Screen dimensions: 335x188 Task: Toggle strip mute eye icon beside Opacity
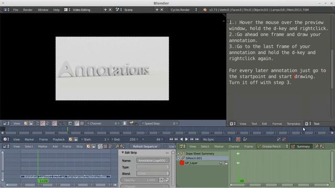coord(161,180)
